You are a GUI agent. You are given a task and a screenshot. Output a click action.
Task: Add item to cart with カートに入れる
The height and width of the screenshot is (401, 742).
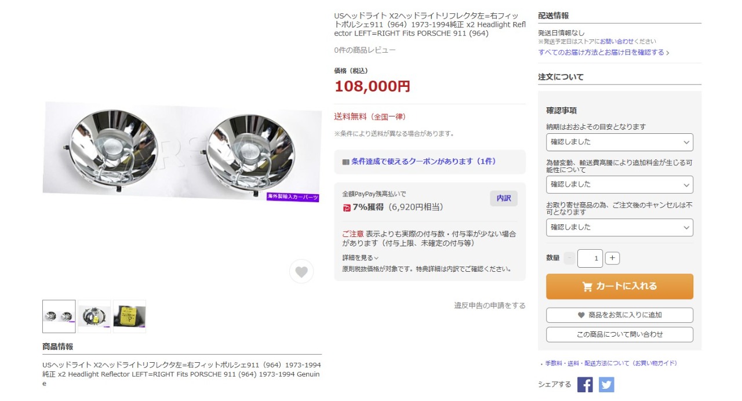[x=620, y=286]
